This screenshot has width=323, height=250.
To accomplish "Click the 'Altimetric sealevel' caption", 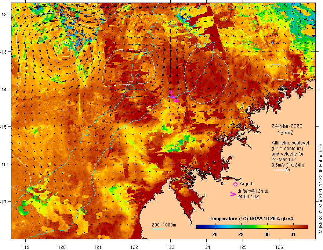I will [x=290, y=143].
